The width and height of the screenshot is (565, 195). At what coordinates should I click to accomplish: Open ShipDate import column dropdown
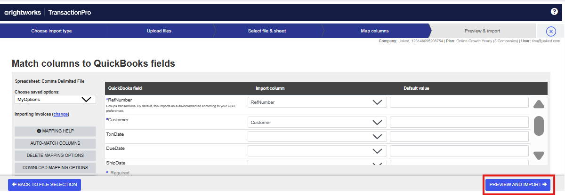point(317,163)
